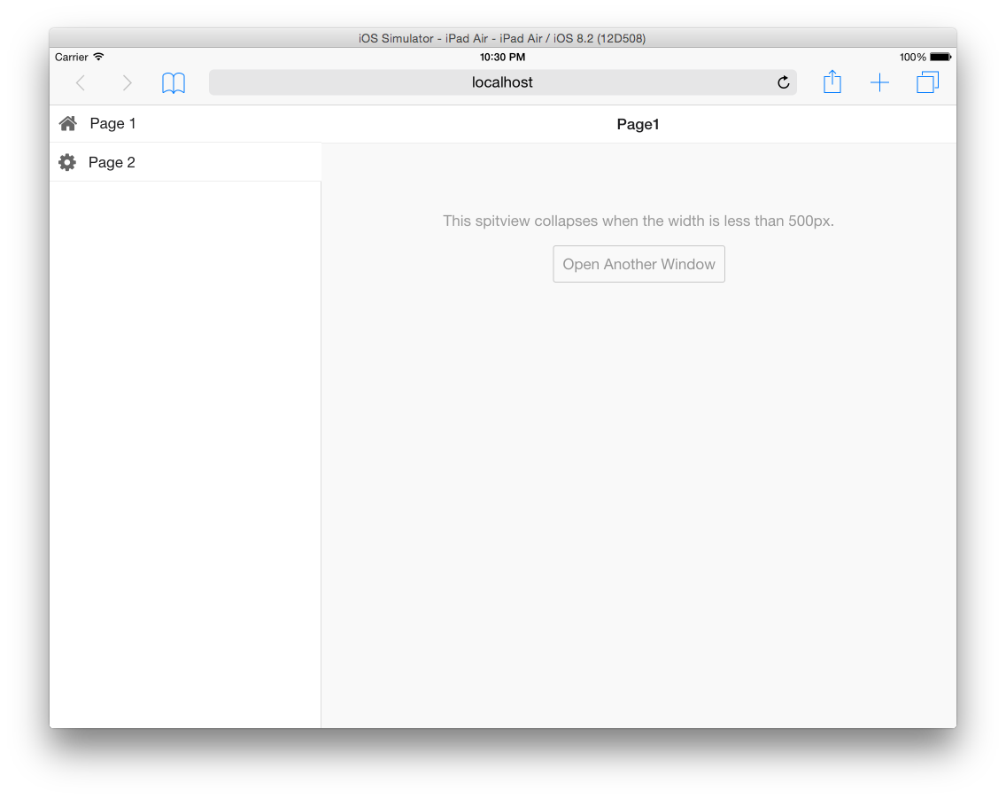Click the splitview collapses description text

(638, 221)
